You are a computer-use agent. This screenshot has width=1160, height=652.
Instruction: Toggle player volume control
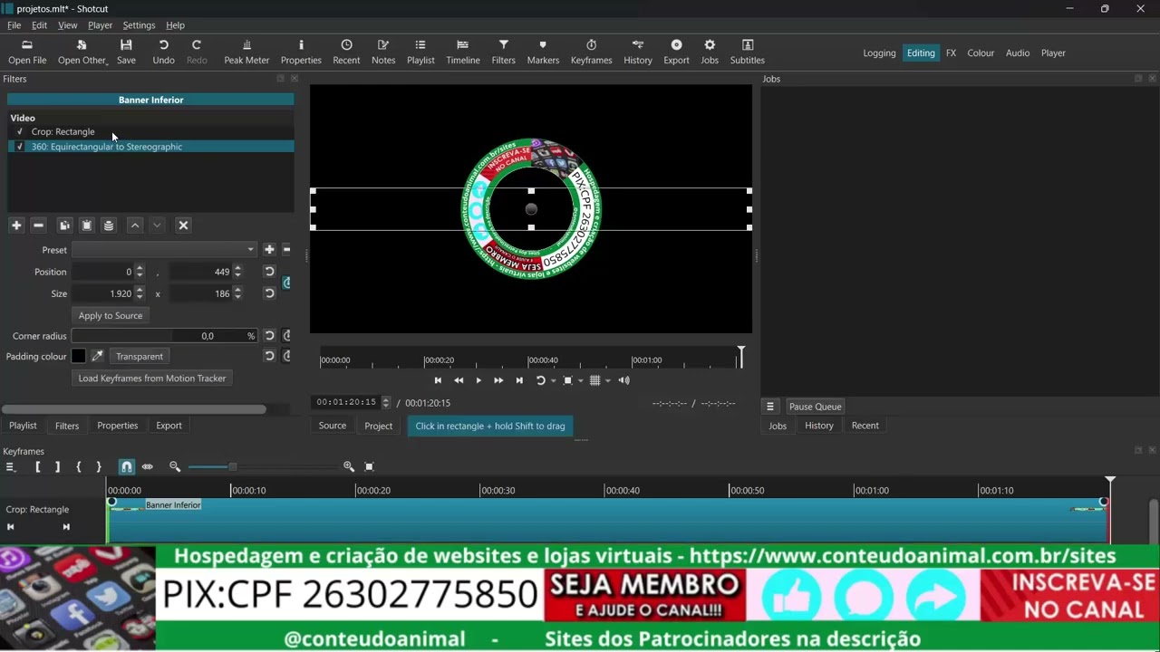tap(623, 380)
